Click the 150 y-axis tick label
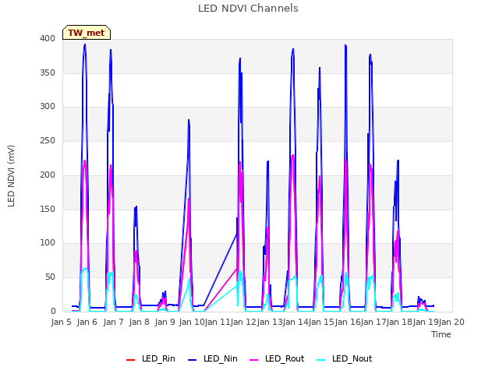The image size is (499, 374). (x=48, y=209)
